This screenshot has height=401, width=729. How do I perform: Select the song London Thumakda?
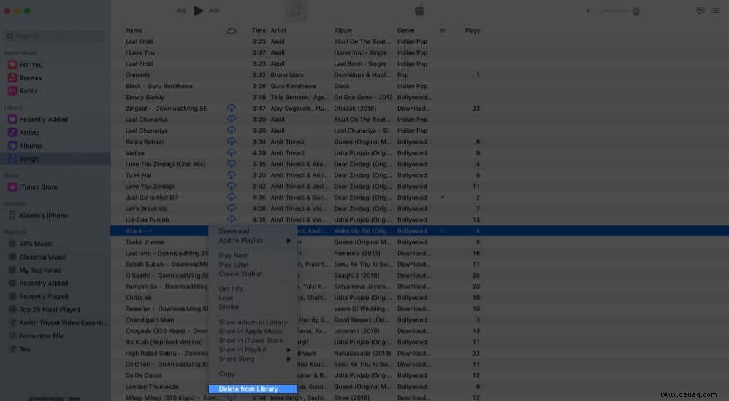[x=151, y=386]
